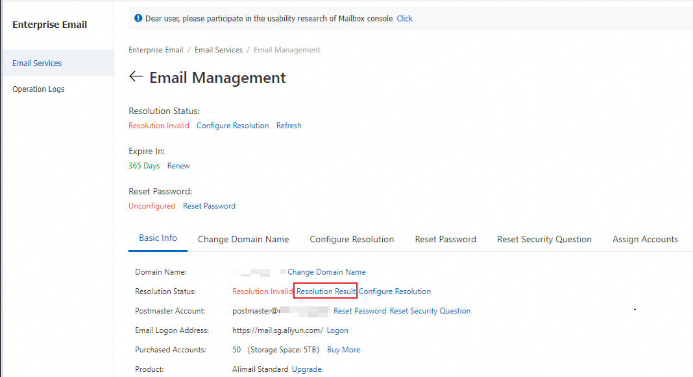The height and width of the screenshot is (377, 693).
Task: Click the Logon link after mail URL
Action: (x=337, y=330)
